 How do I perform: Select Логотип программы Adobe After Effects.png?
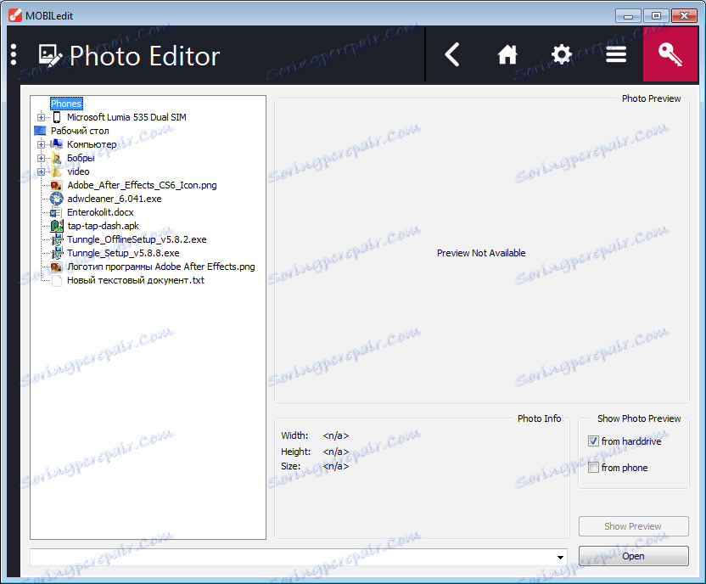click(161, 267)
